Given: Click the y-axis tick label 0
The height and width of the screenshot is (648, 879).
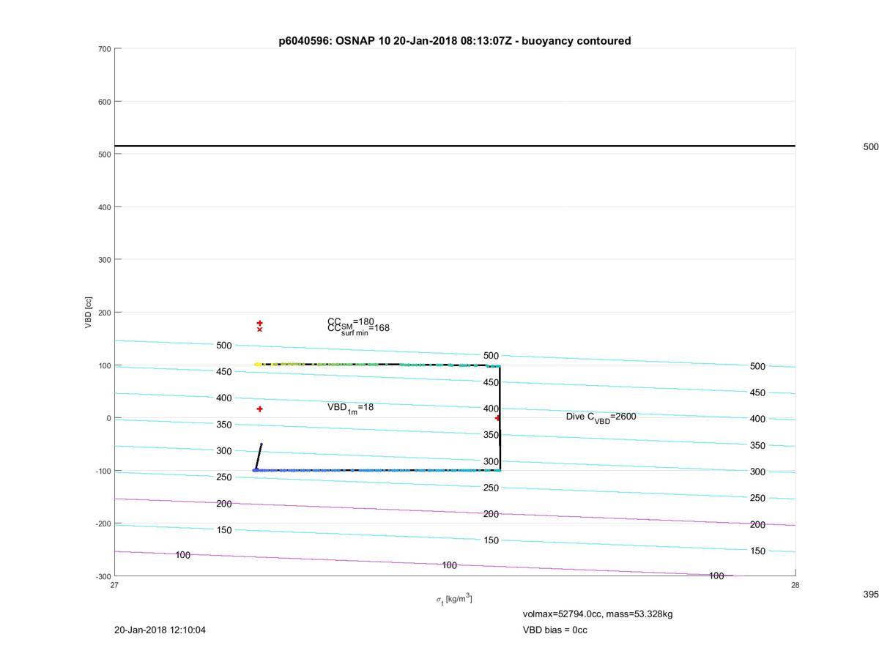Looking at the screenshot, I should tap(108, 418).
